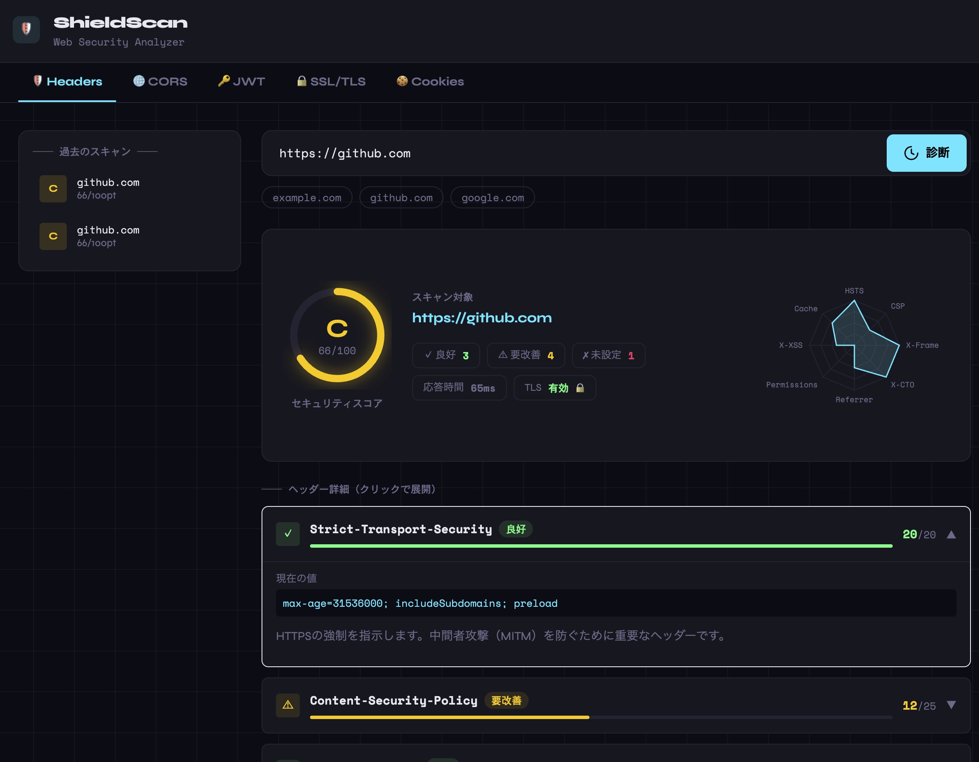Click the max-age=31536000 header value box

tap(616, 603)
